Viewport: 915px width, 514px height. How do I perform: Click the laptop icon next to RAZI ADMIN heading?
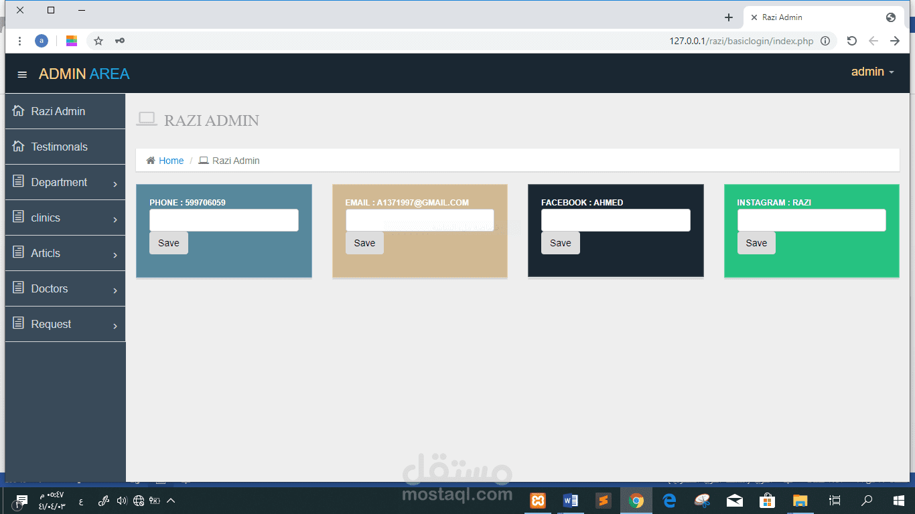147,119
